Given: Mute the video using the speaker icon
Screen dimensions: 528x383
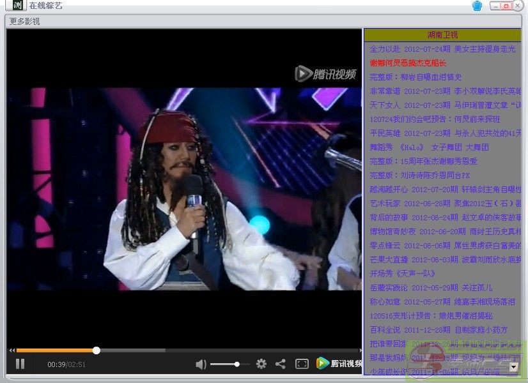Looking at the screenshot, I should [x=201, y=364].
